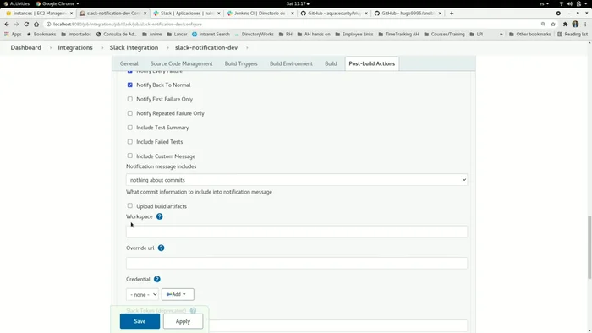Check Include Custom Message
Image resolution: width=592 pixels, height=333 pixels.
tap(130, 156)
